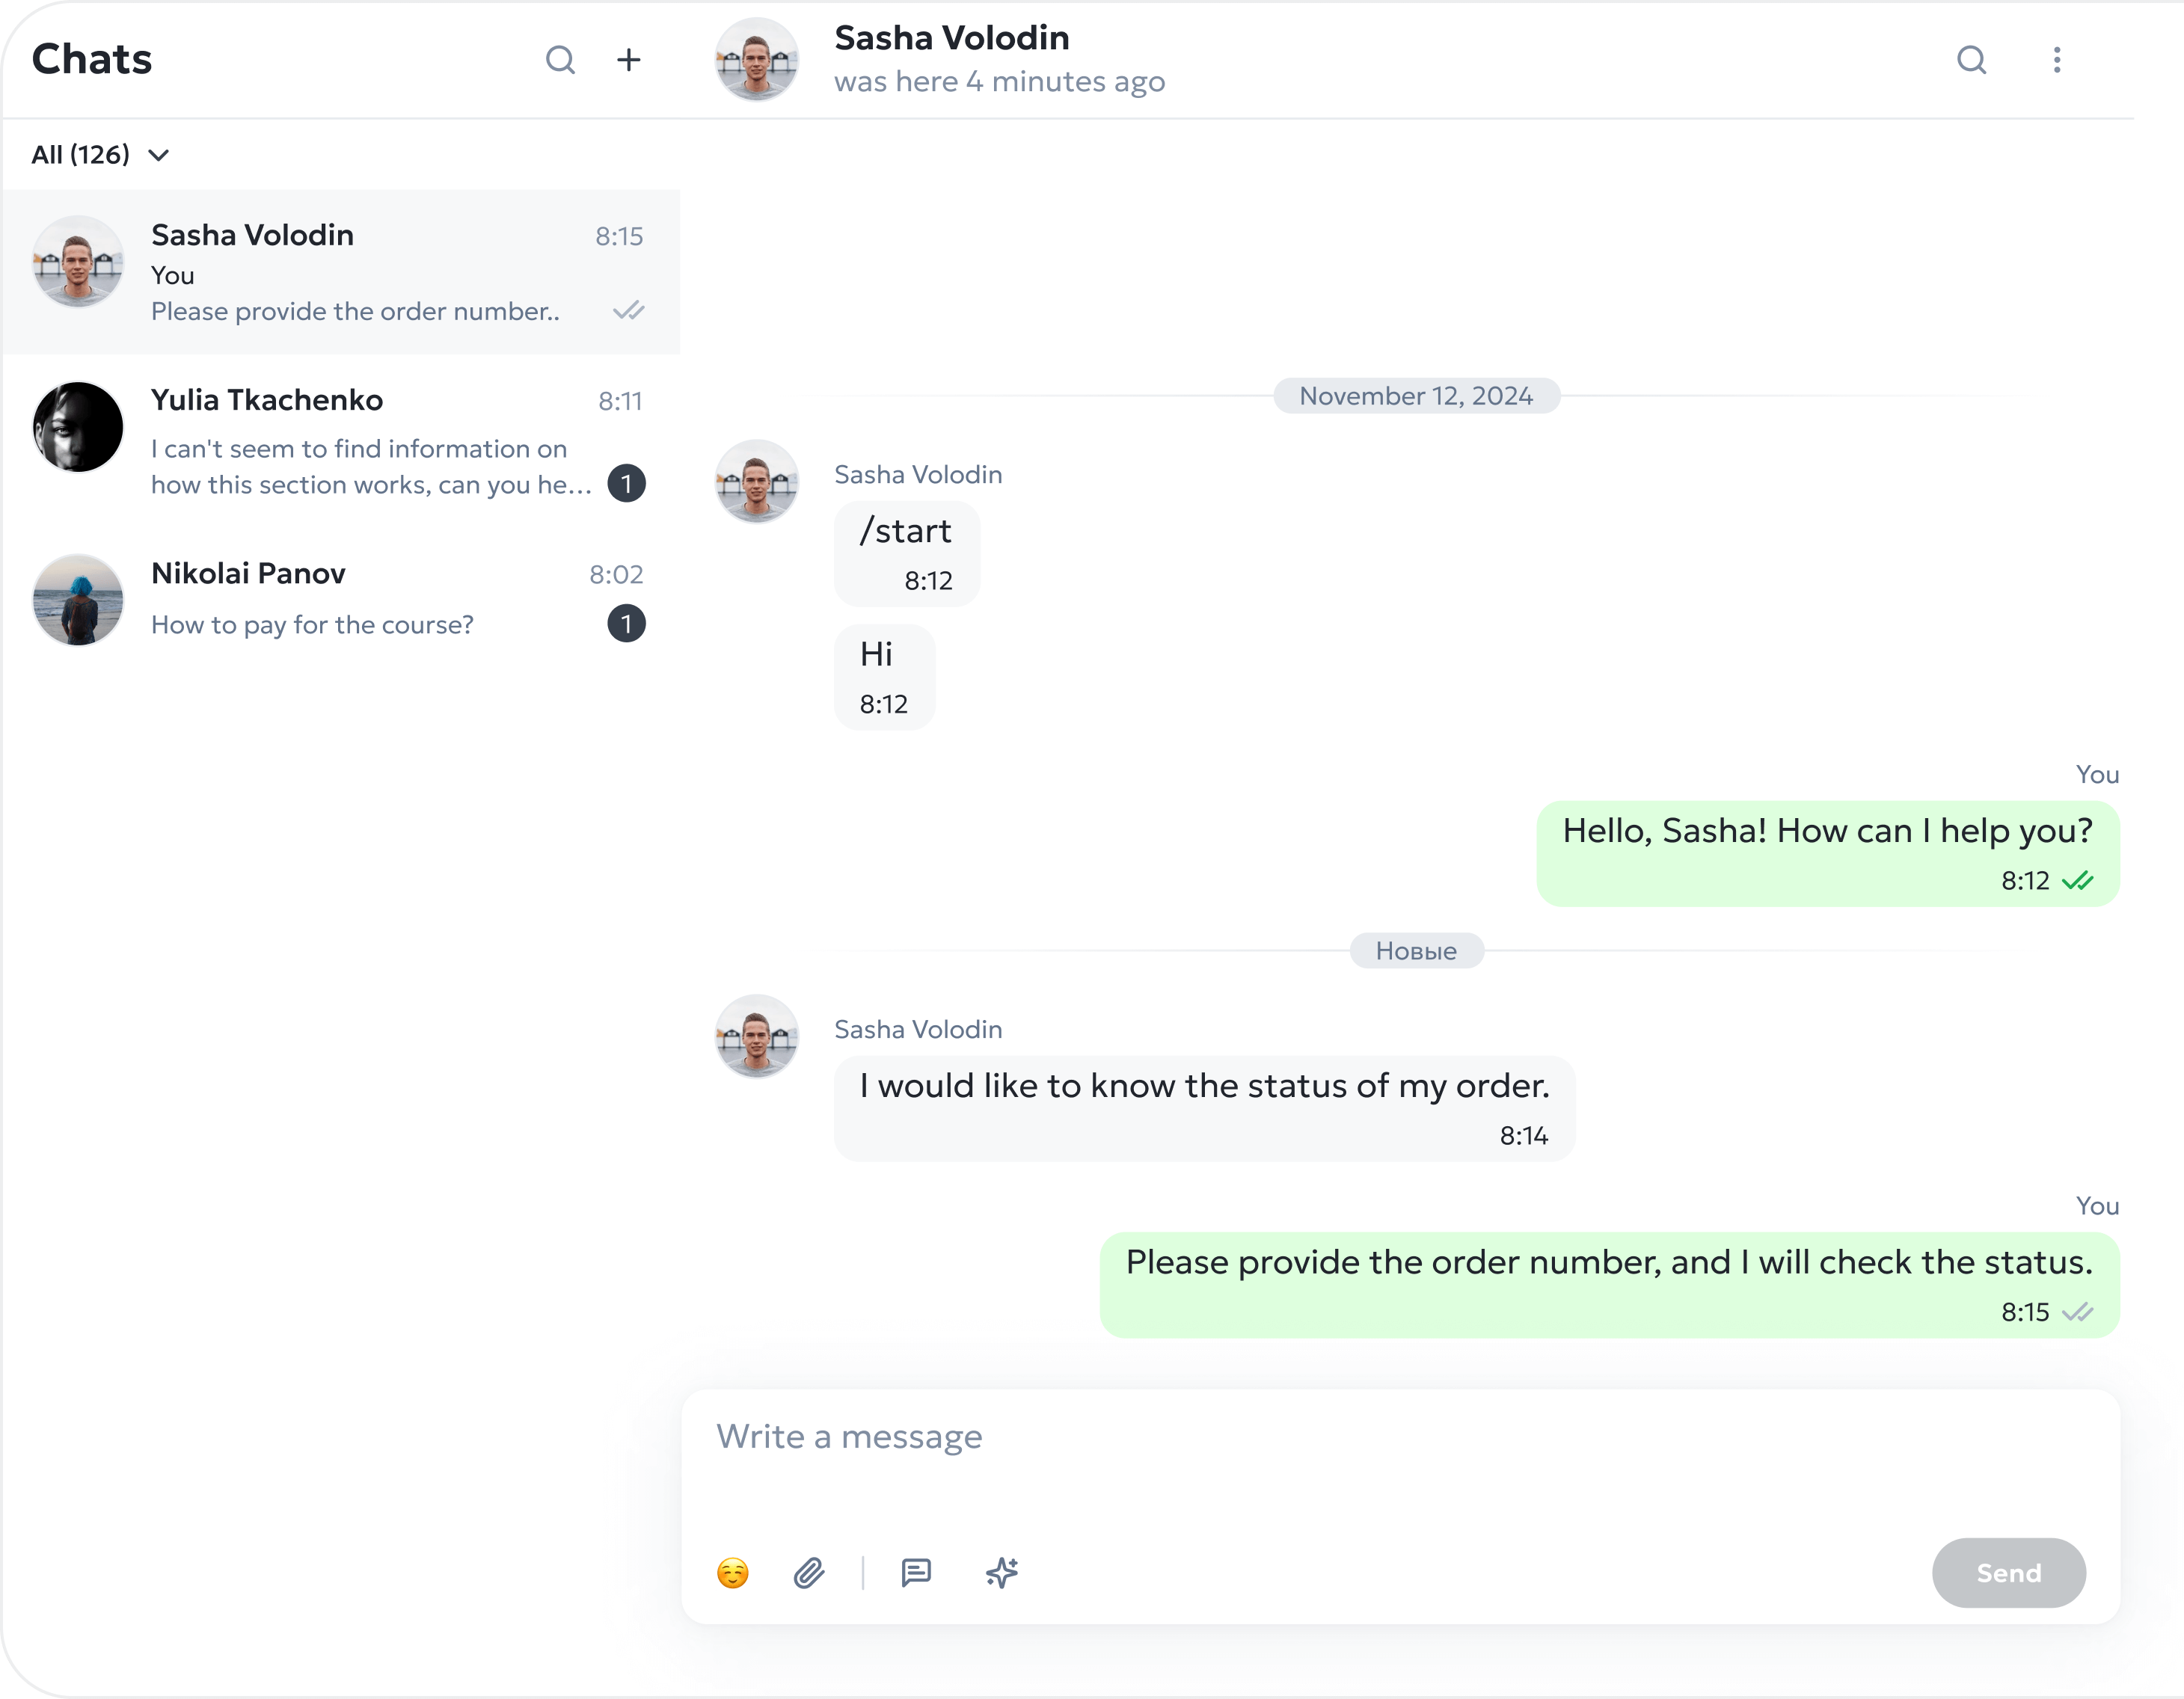Open the Nikolai Panov chat
The width and height of the screenshot is (2184, 1699).
pos(340,598)
